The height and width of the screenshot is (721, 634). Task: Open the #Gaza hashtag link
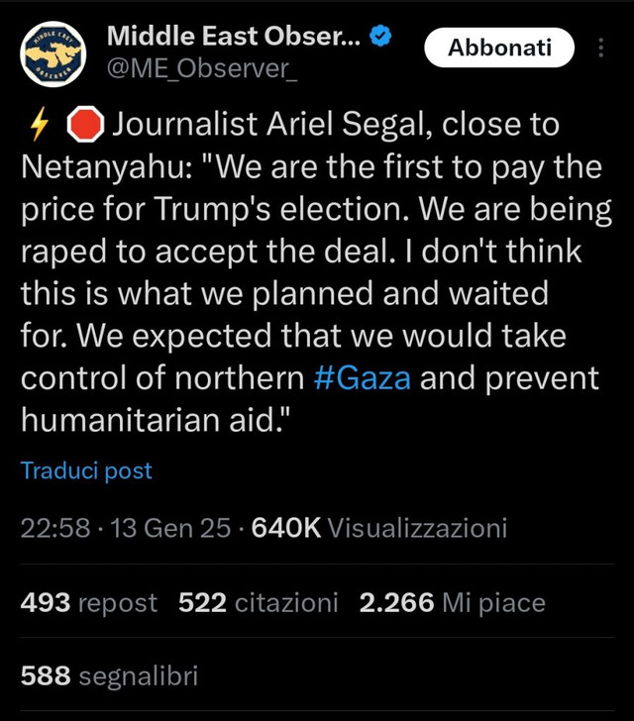point(362,378)
